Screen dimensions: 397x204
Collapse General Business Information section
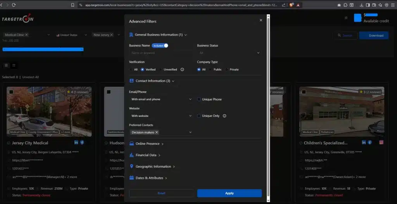click(158, 34)
